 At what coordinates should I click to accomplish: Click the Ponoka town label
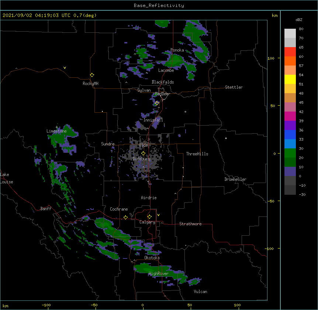click(x=177, y=50)
